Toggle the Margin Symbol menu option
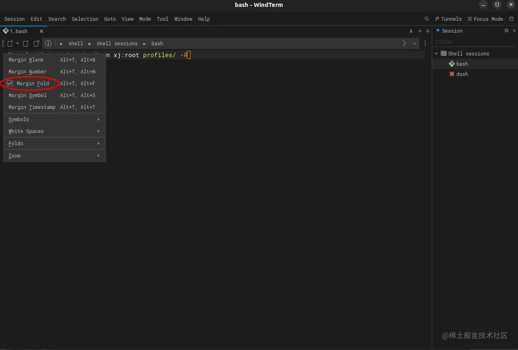The height and width of the screenshot is (350, 518). click(54, 95)
